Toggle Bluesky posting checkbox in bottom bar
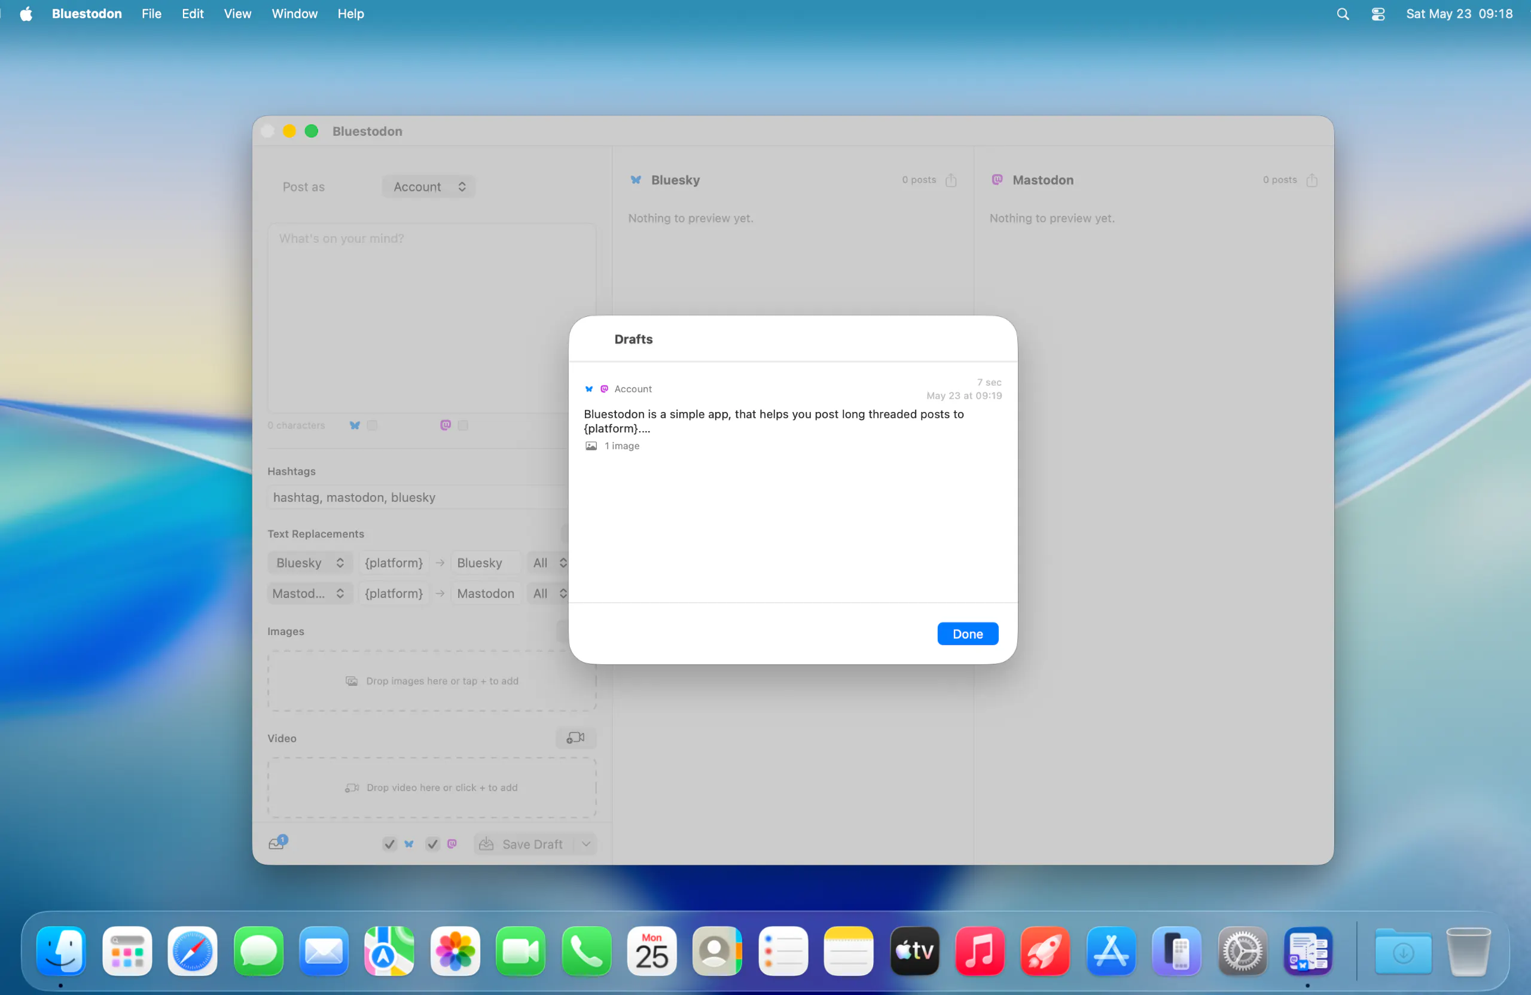1531x995 pixels. (389, 844)
